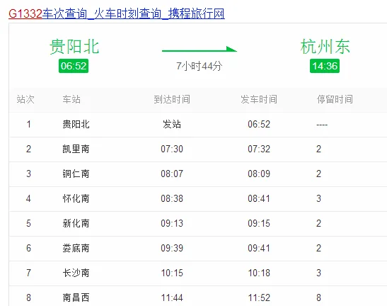Click arrival time 09:13 for 新化南

click(172, 223)
